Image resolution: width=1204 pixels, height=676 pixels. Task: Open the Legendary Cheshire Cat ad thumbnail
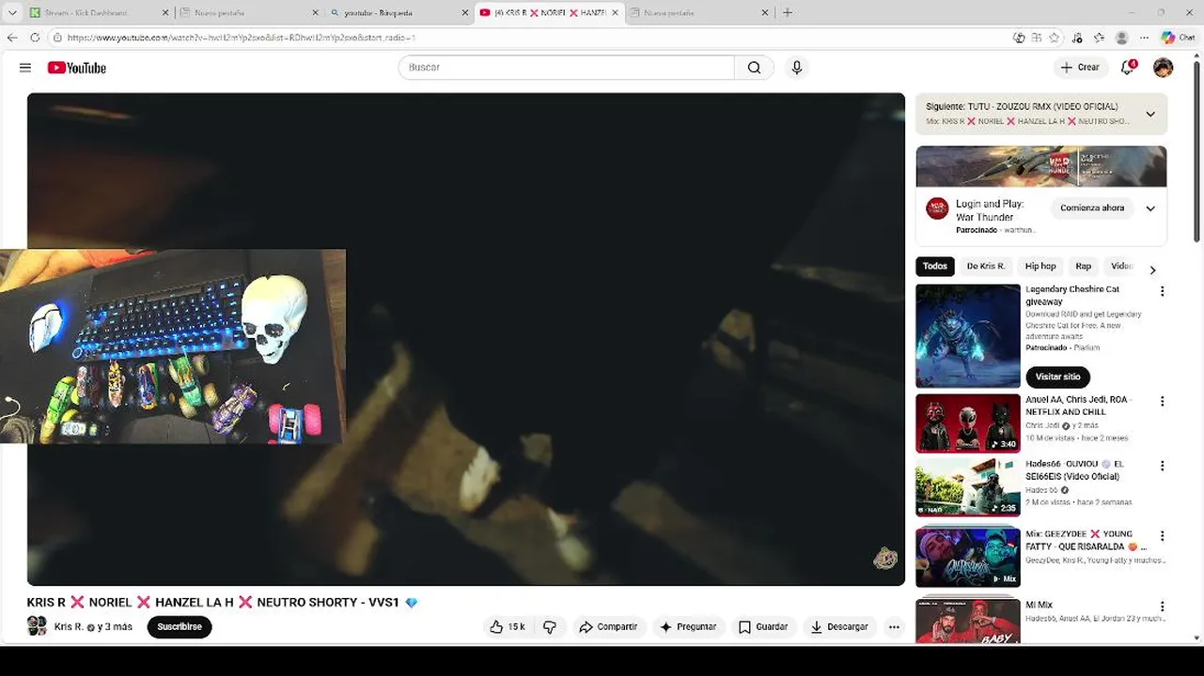click(968, 336)
